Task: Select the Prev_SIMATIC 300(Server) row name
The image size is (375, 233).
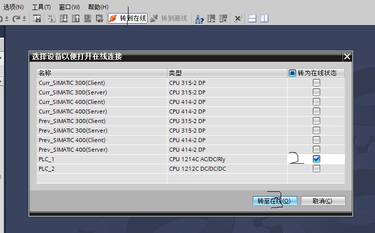Action: click(73, 131)
